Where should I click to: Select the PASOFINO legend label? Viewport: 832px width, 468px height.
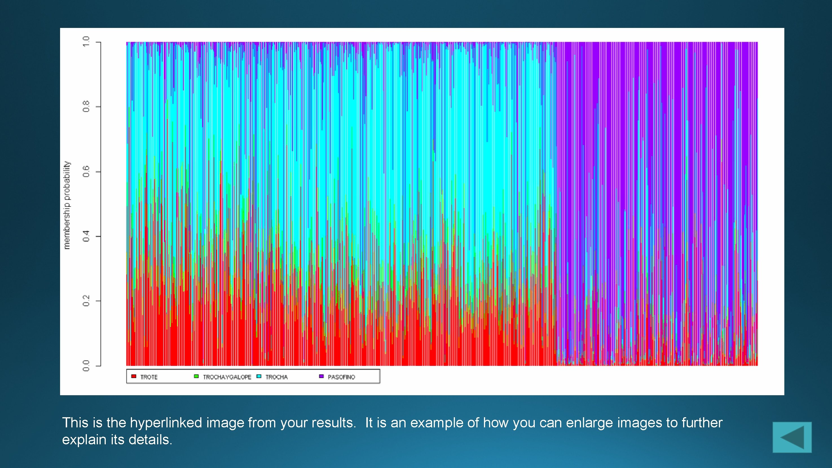tap(341, 377)
